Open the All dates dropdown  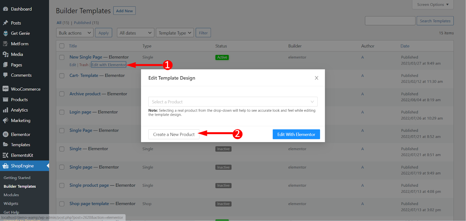(136, 33)
